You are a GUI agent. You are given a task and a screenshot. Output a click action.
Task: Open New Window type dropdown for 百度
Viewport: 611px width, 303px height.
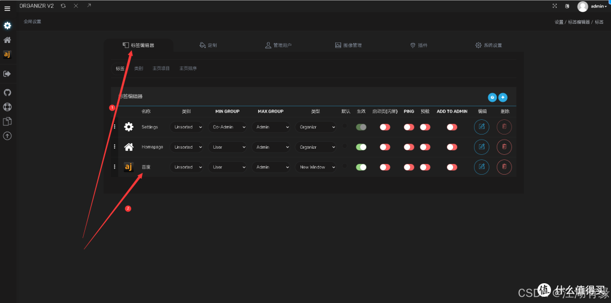click(x=316, y=167)
